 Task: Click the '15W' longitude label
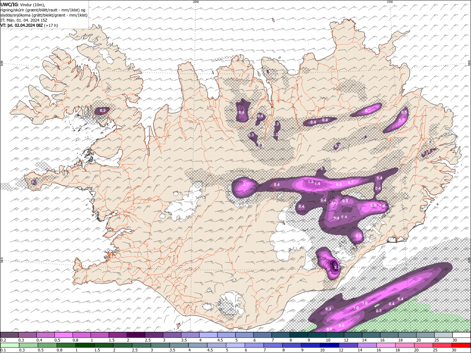click(390, 2)
